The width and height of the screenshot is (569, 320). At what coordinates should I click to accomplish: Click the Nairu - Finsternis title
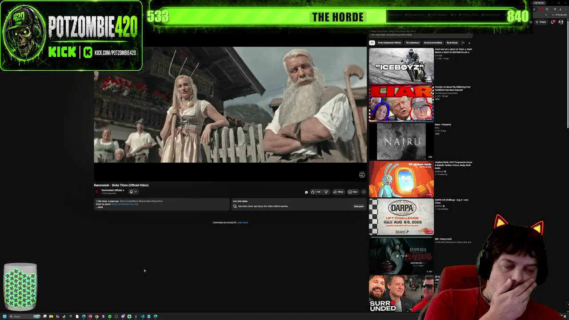pos(443,125)
